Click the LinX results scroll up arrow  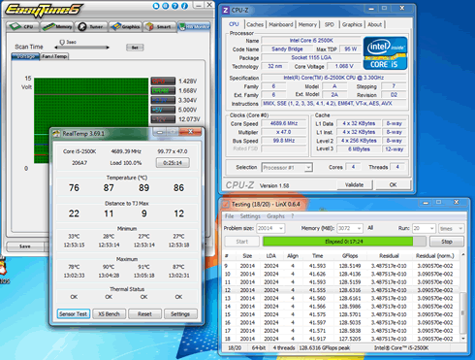click(462, 255)
